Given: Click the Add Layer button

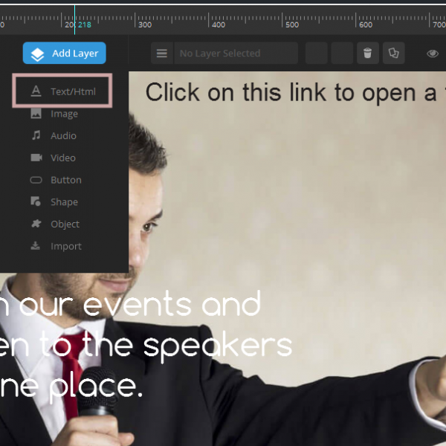Looking at the screenshot, I should pyautogui.click(x=65, y=54).
